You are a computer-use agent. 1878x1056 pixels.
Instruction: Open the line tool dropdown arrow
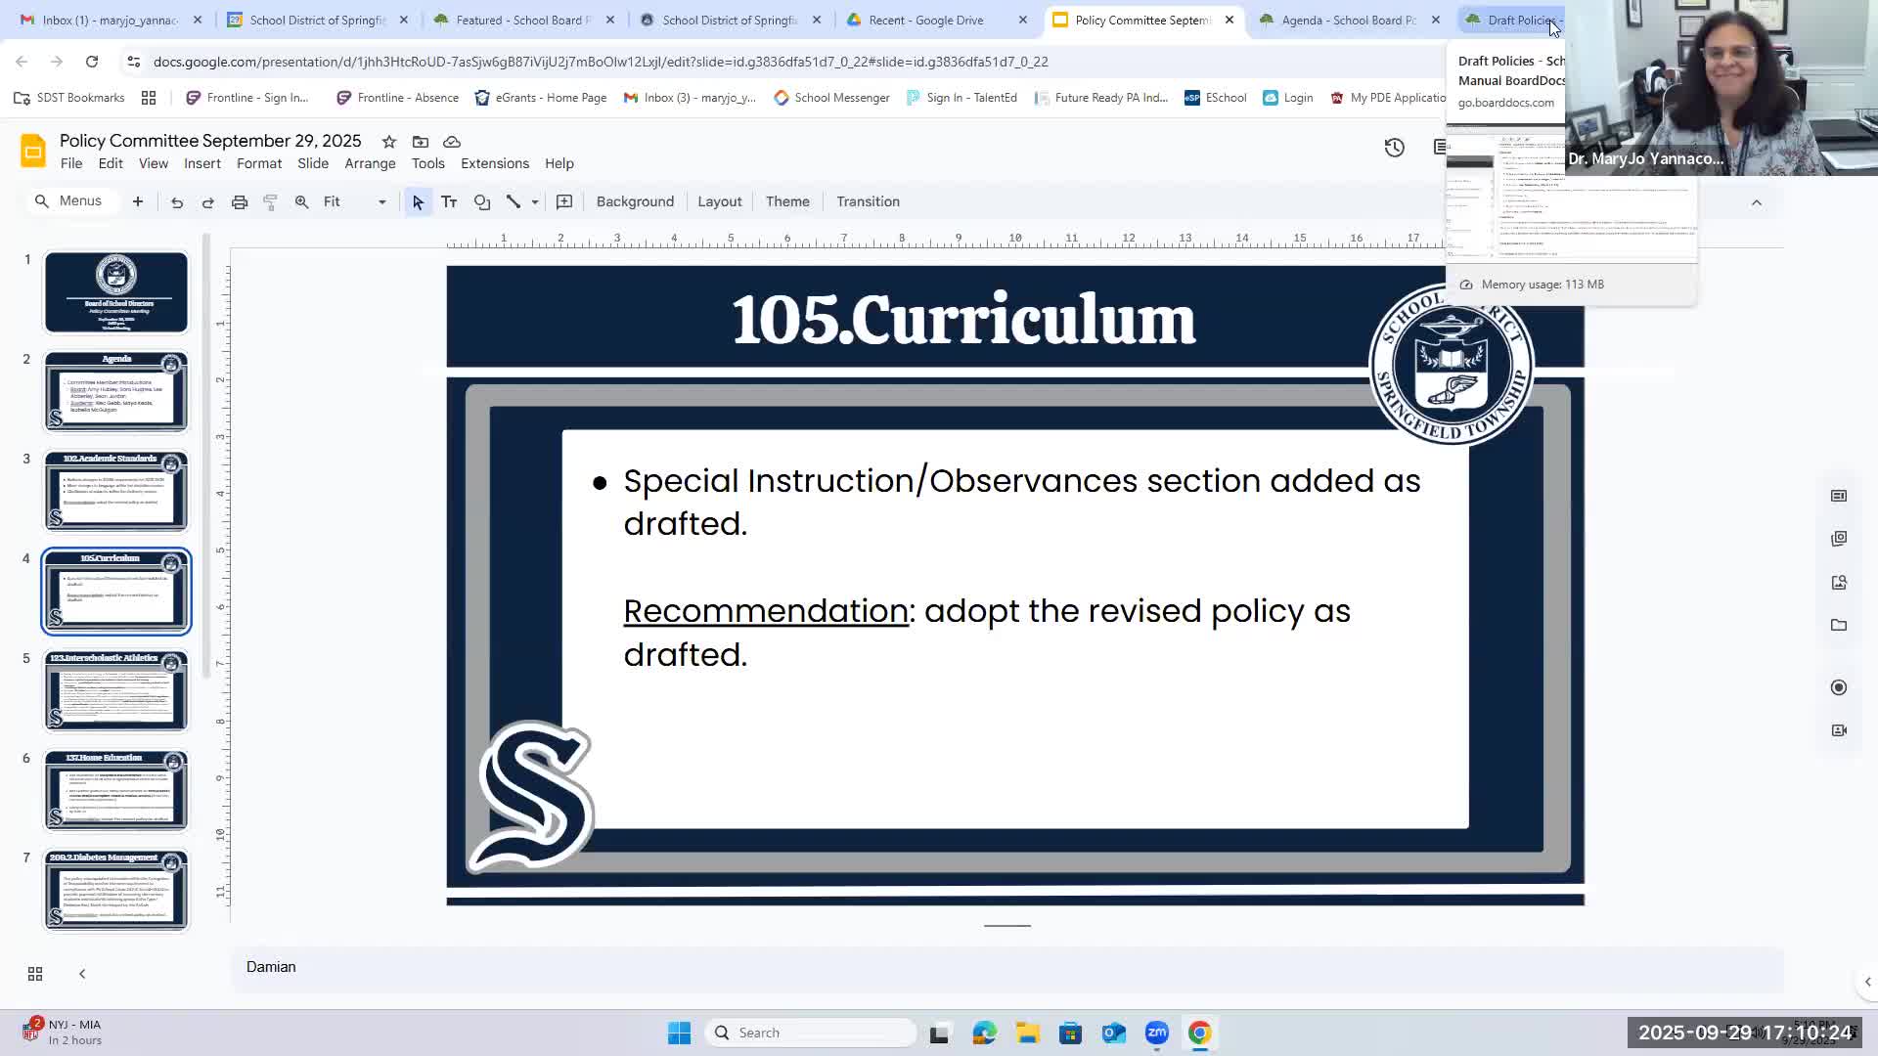[x=535, y=202]
